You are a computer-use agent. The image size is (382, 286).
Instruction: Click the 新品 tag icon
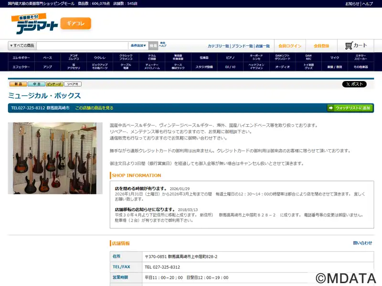18,84
